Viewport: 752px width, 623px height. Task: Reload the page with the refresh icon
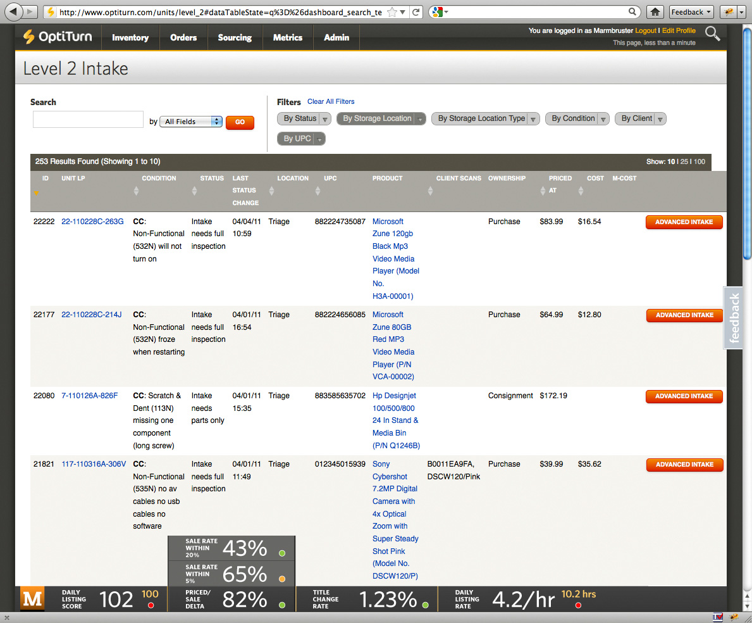pyautogui.click(x=416, y=13)
